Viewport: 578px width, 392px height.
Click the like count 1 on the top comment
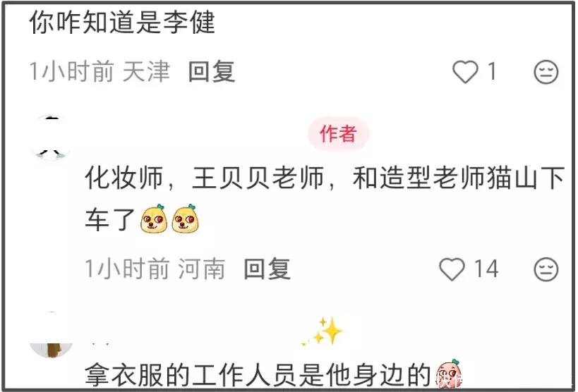click(x=492, y=71)
